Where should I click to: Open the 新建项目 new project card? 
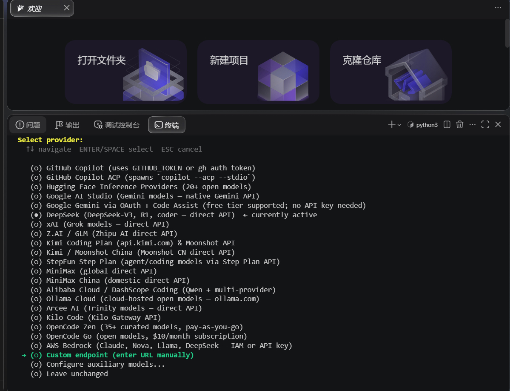tap(258, 72)
